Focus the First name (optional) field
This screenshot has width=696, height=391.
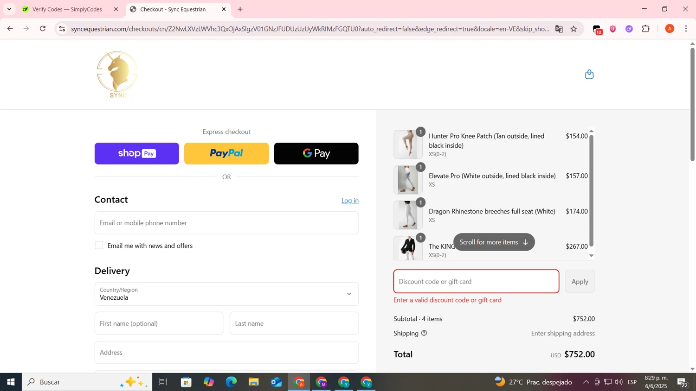click(x=159, y=323)
